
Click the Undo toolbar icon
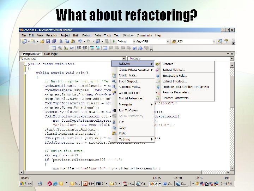[x=80, y=41]
